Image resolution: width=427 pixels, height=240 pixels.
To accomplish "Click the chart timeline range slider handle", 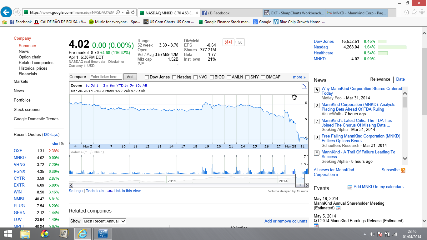I will (300, 185).
